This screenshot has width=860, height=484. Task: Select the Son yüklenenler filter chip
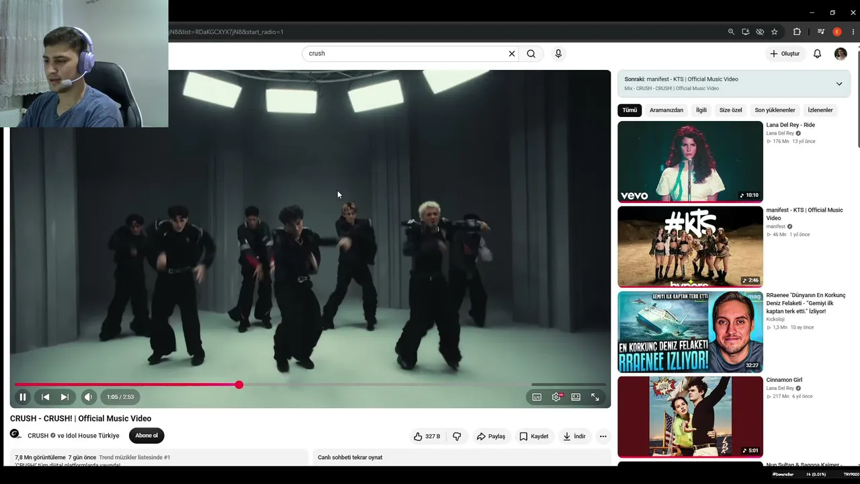[775, 110]
